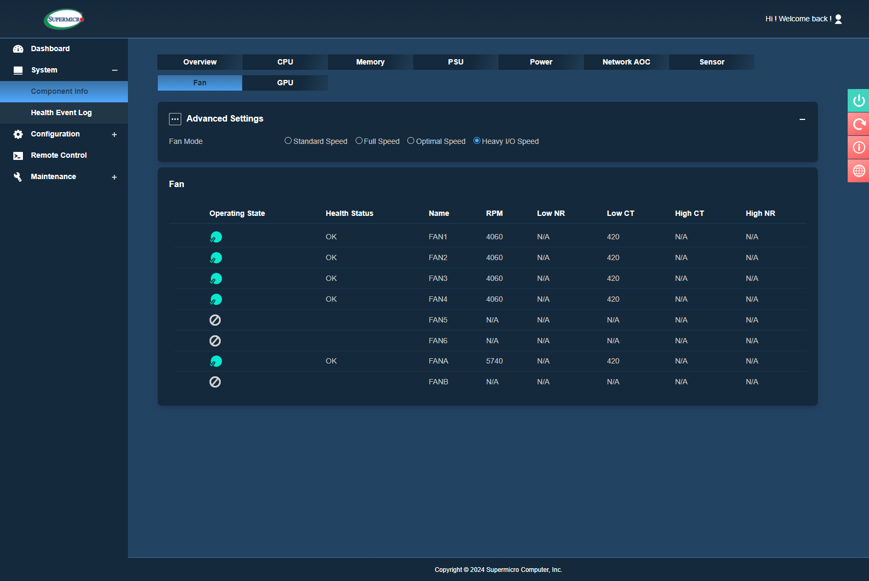The image size is (869, 581).
Task: Open the Network AOC tab
Action: click(626, 62)
